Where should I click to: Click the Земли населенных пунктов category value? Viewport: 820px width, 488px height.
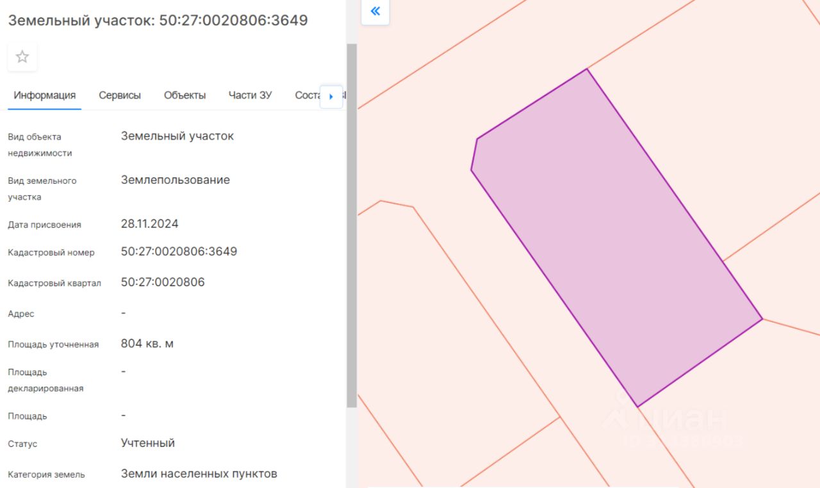click(199, 474)
